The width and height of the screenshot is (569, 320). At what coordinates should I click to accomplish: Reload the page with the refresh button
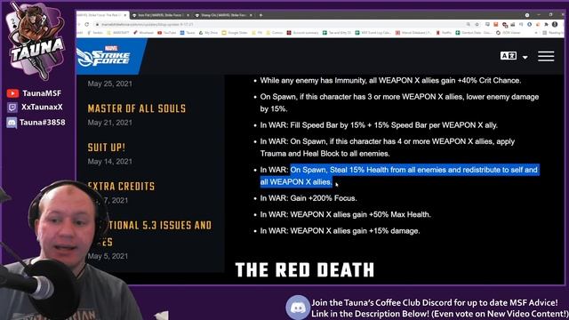point(87,24)
